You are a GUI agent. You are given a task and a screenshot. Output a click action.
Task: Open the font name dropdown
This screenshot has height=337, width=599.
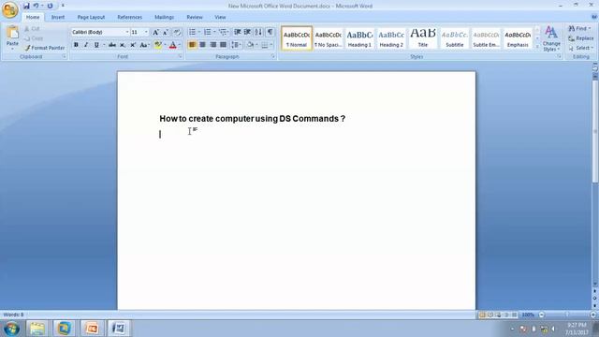click(127, 33)
